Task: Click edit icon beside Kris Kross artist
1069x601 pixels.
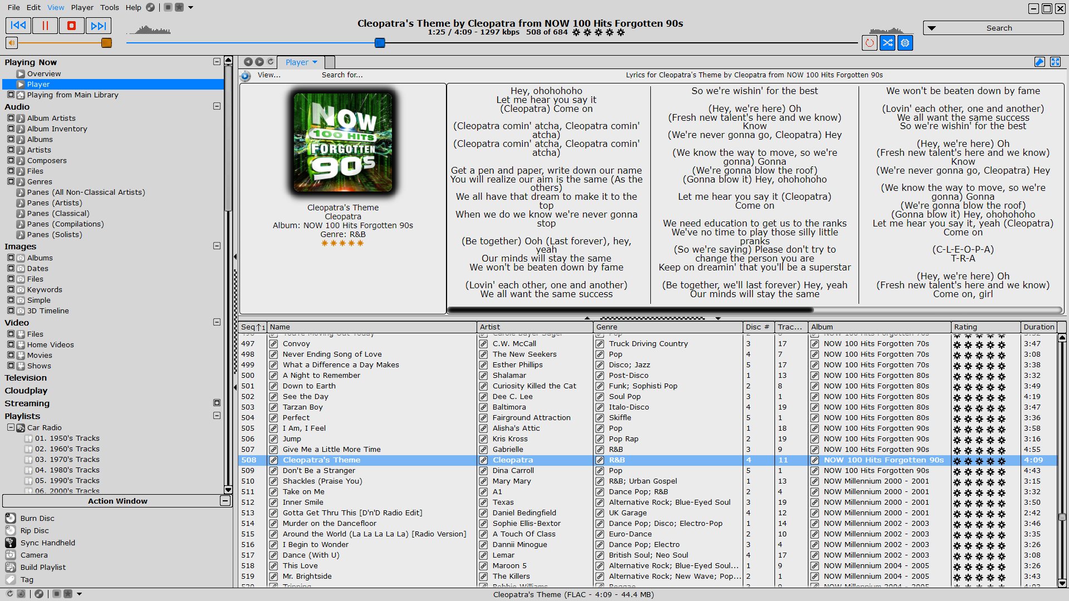Action: tap(484, 439)
